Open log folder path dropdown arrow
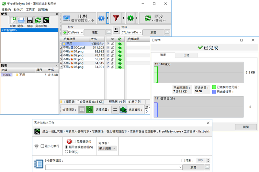Viewport: 259px width, 172px height. (180, 167)
